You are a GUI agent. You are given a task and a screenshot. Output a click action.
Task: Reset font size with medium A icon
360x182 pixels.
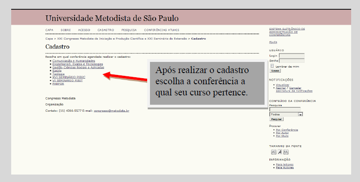[x=279, y=152]
